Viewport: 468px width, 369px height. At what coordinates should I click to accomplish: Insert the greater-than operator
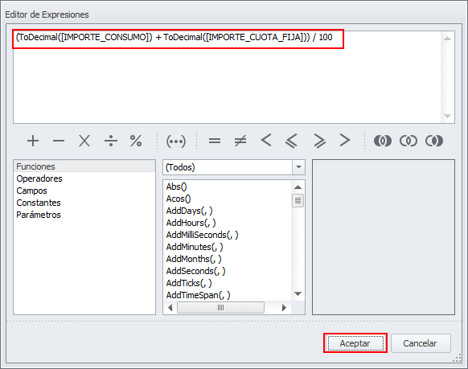pyautogui.click(x=345, y=140)
